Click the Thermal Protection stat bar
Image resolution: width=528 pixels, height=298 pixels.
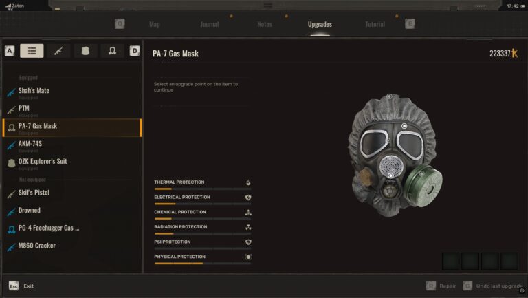point(203,189)
